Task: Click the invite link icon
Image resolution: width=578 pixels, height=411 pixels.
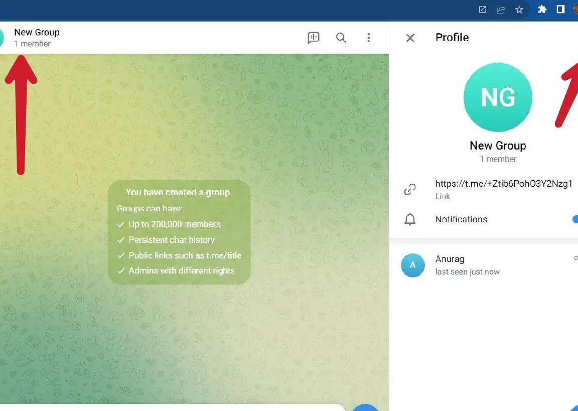Action: coord(410,190)
